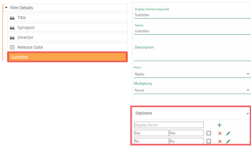
Task: Tick the checkbox in the No option row
Action: (209, 141)
